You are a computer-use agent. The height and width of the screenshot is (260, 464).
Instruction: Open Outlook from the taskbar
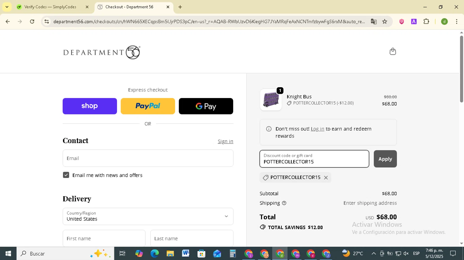point(217,254)
